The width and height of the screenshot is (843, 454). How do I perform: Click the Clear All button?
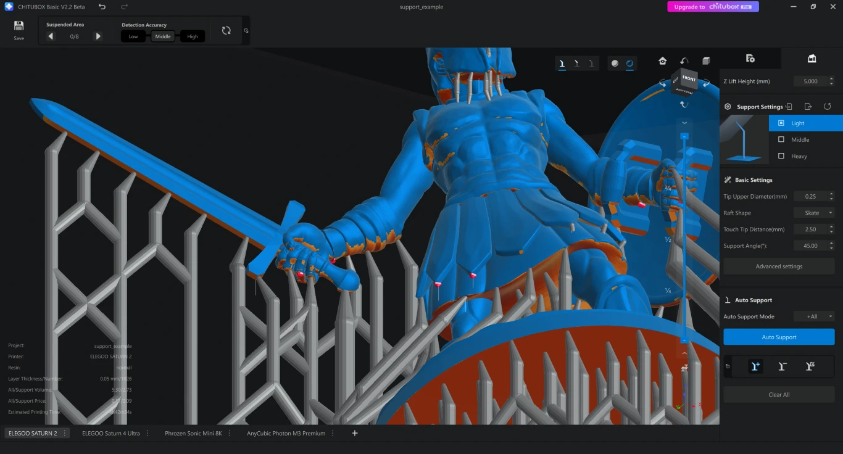[779, 395]
